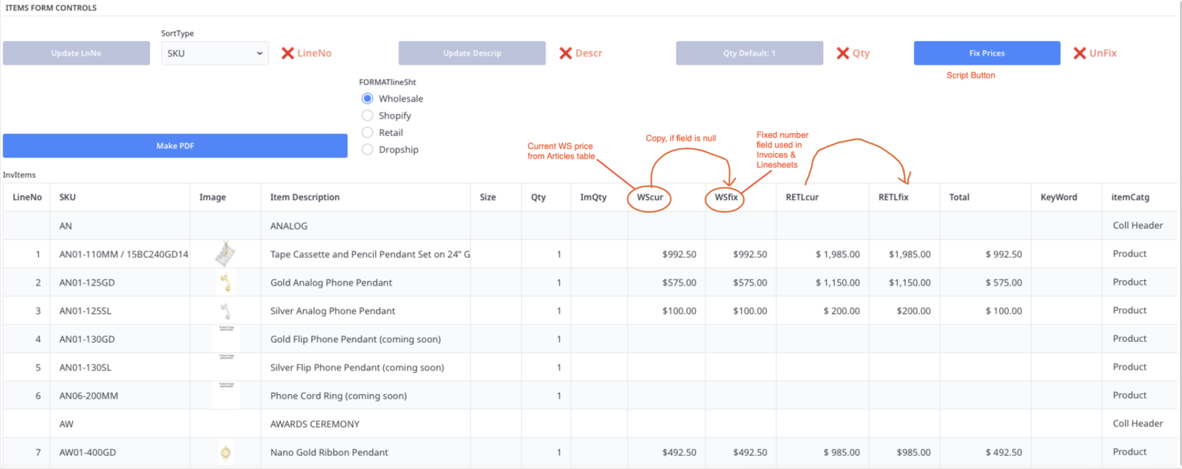This screenshot has width=1182, height=469.
Task: Click the Qty field for AN01-125GD
Action: point(546,282)
